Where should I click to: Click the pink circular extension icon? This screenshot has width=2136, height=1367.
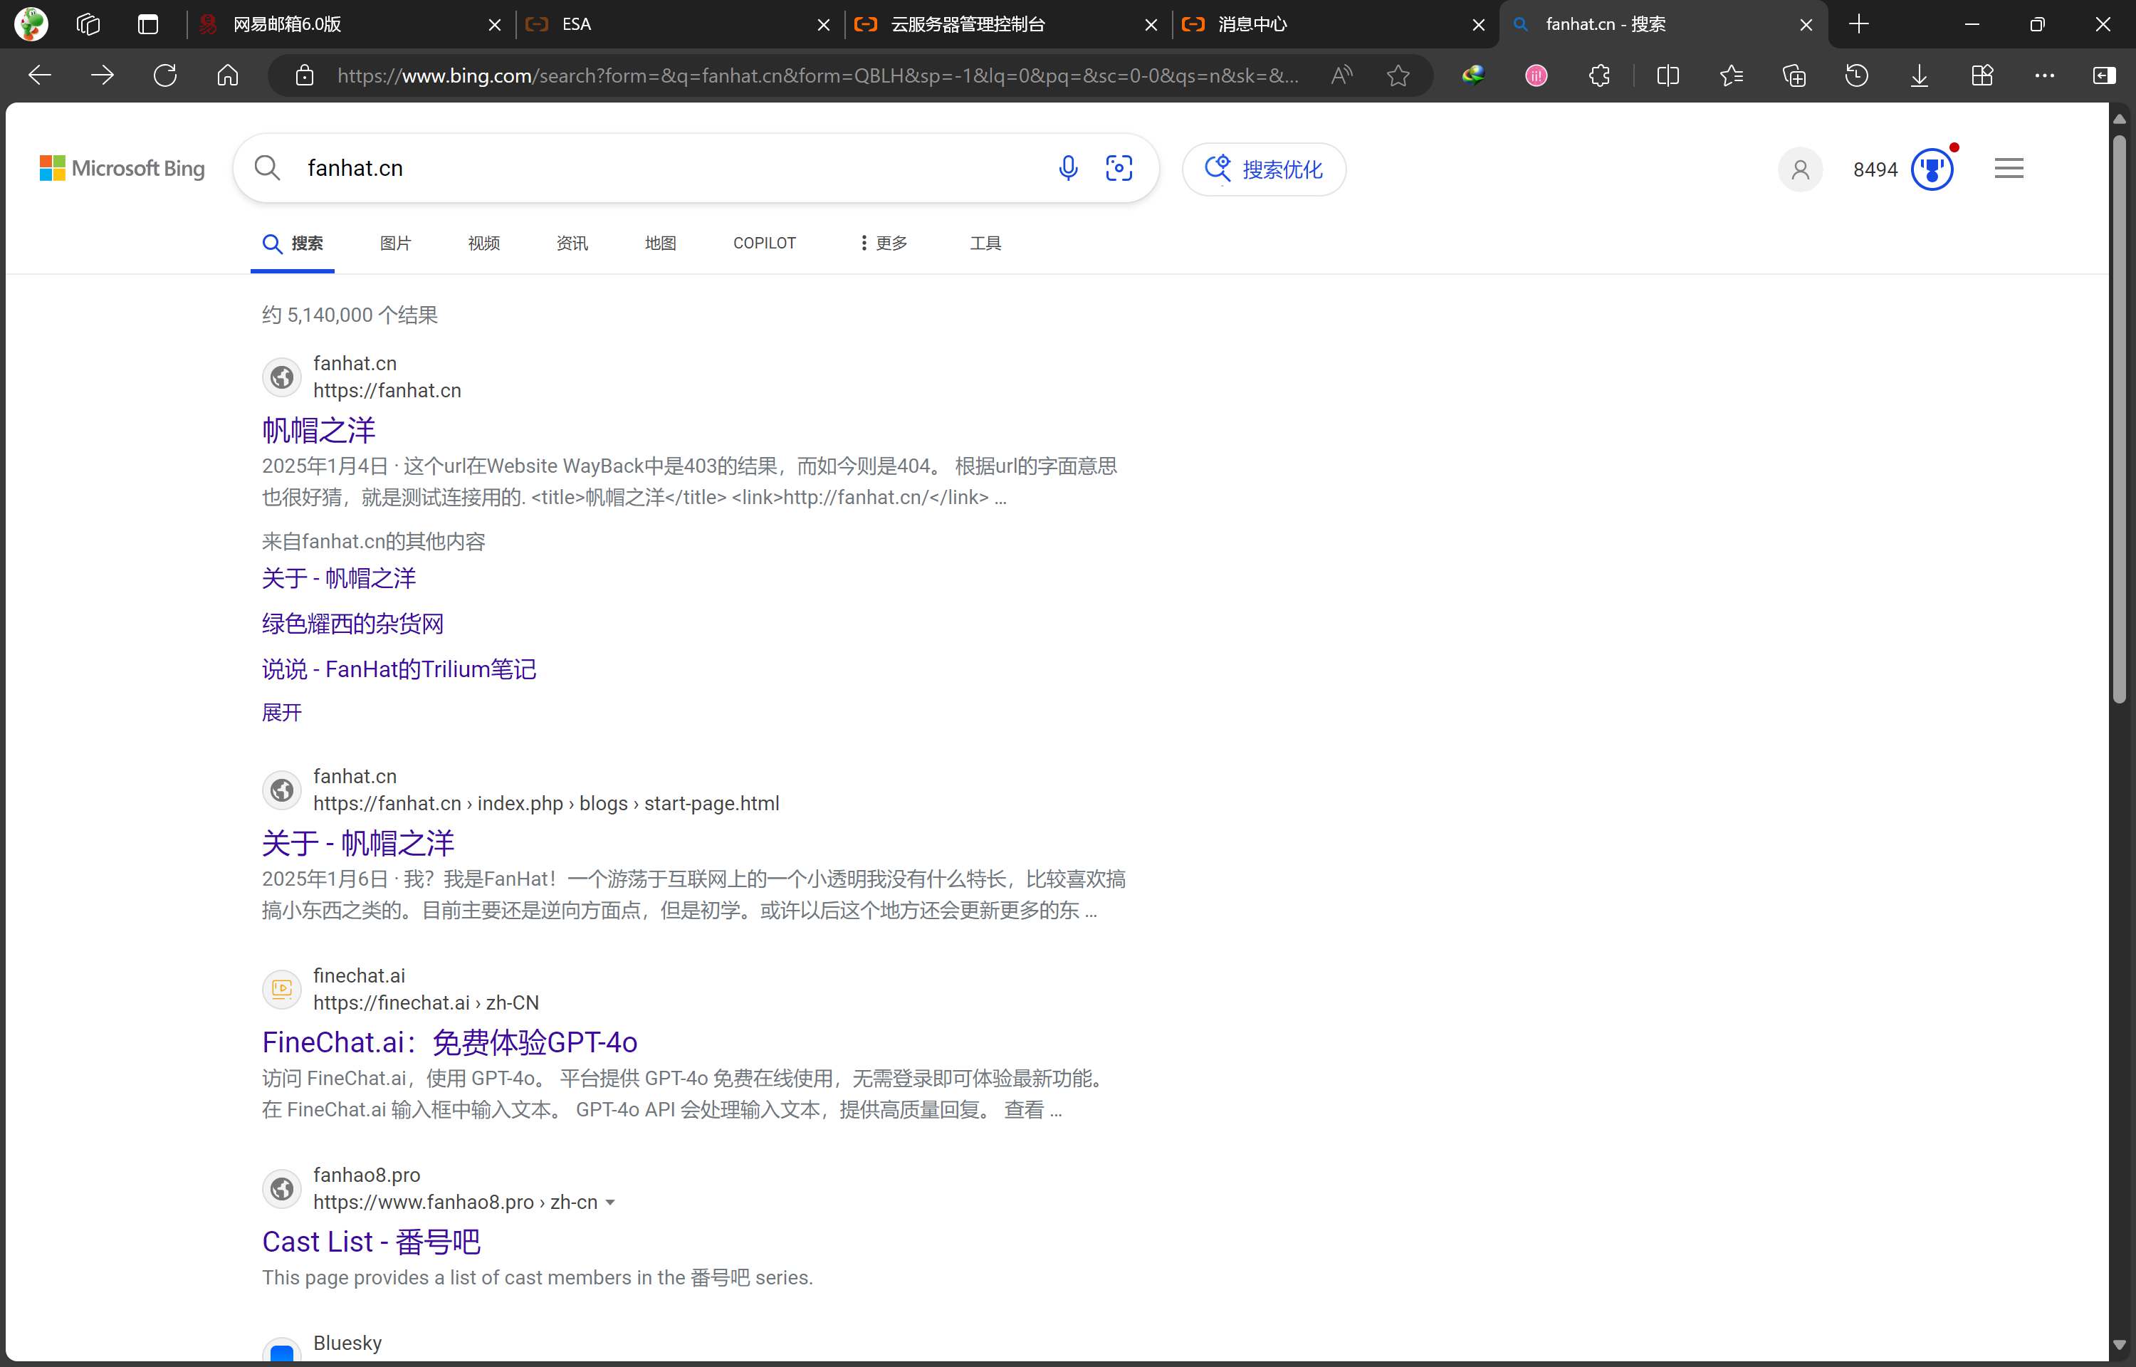(x=1536, y=75)
